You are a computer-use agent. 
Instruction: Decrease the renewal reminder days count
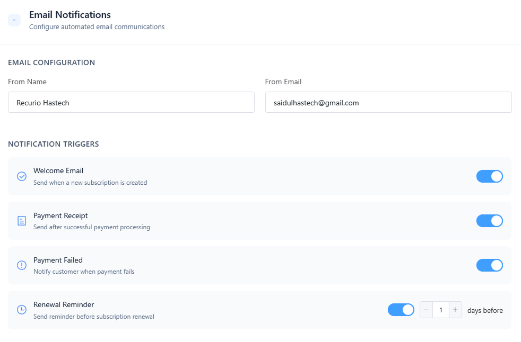[x=426, y=309]
